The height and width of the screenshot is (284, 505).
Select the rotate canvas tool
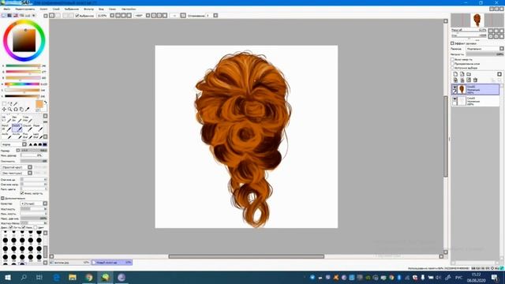[16, 110]
